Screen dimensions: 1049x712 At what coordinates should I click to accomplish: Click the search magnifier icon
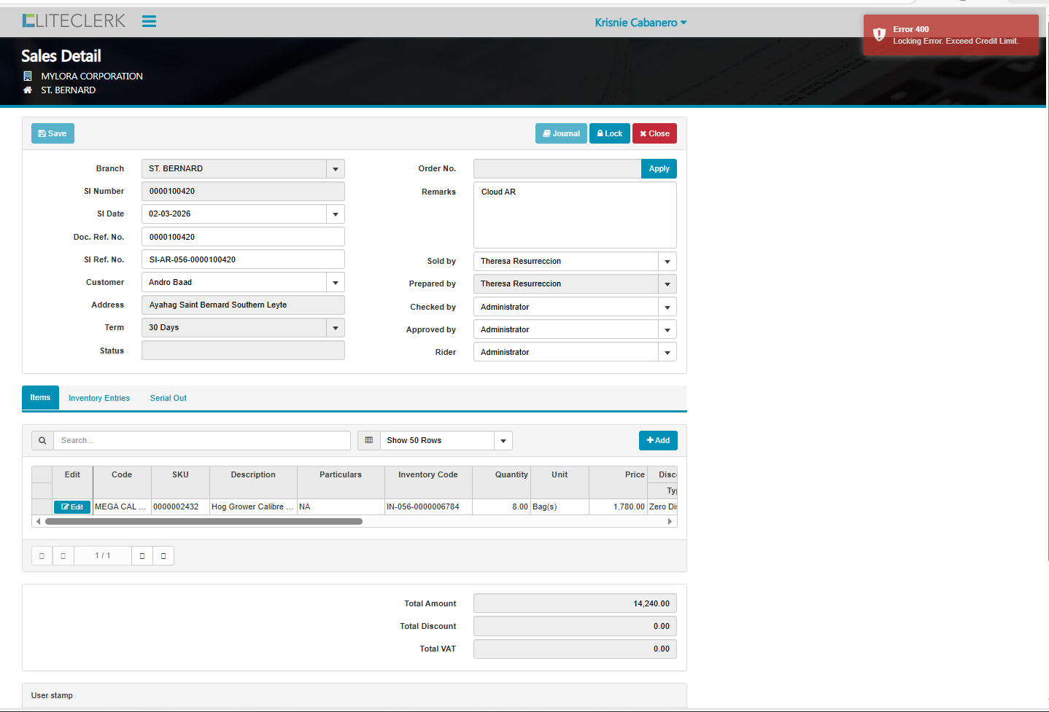click(42, 440)
